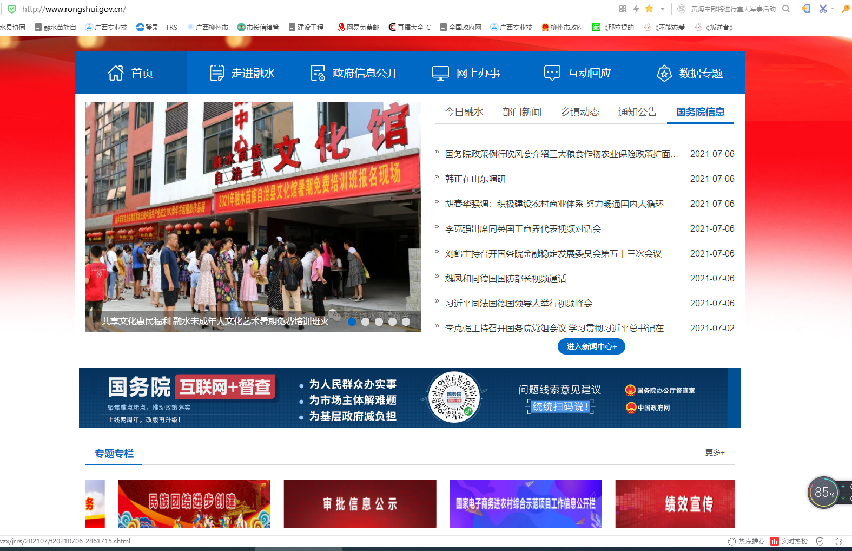
Task: Switch to the 通知公告 news tab
Action: point(637,112)
